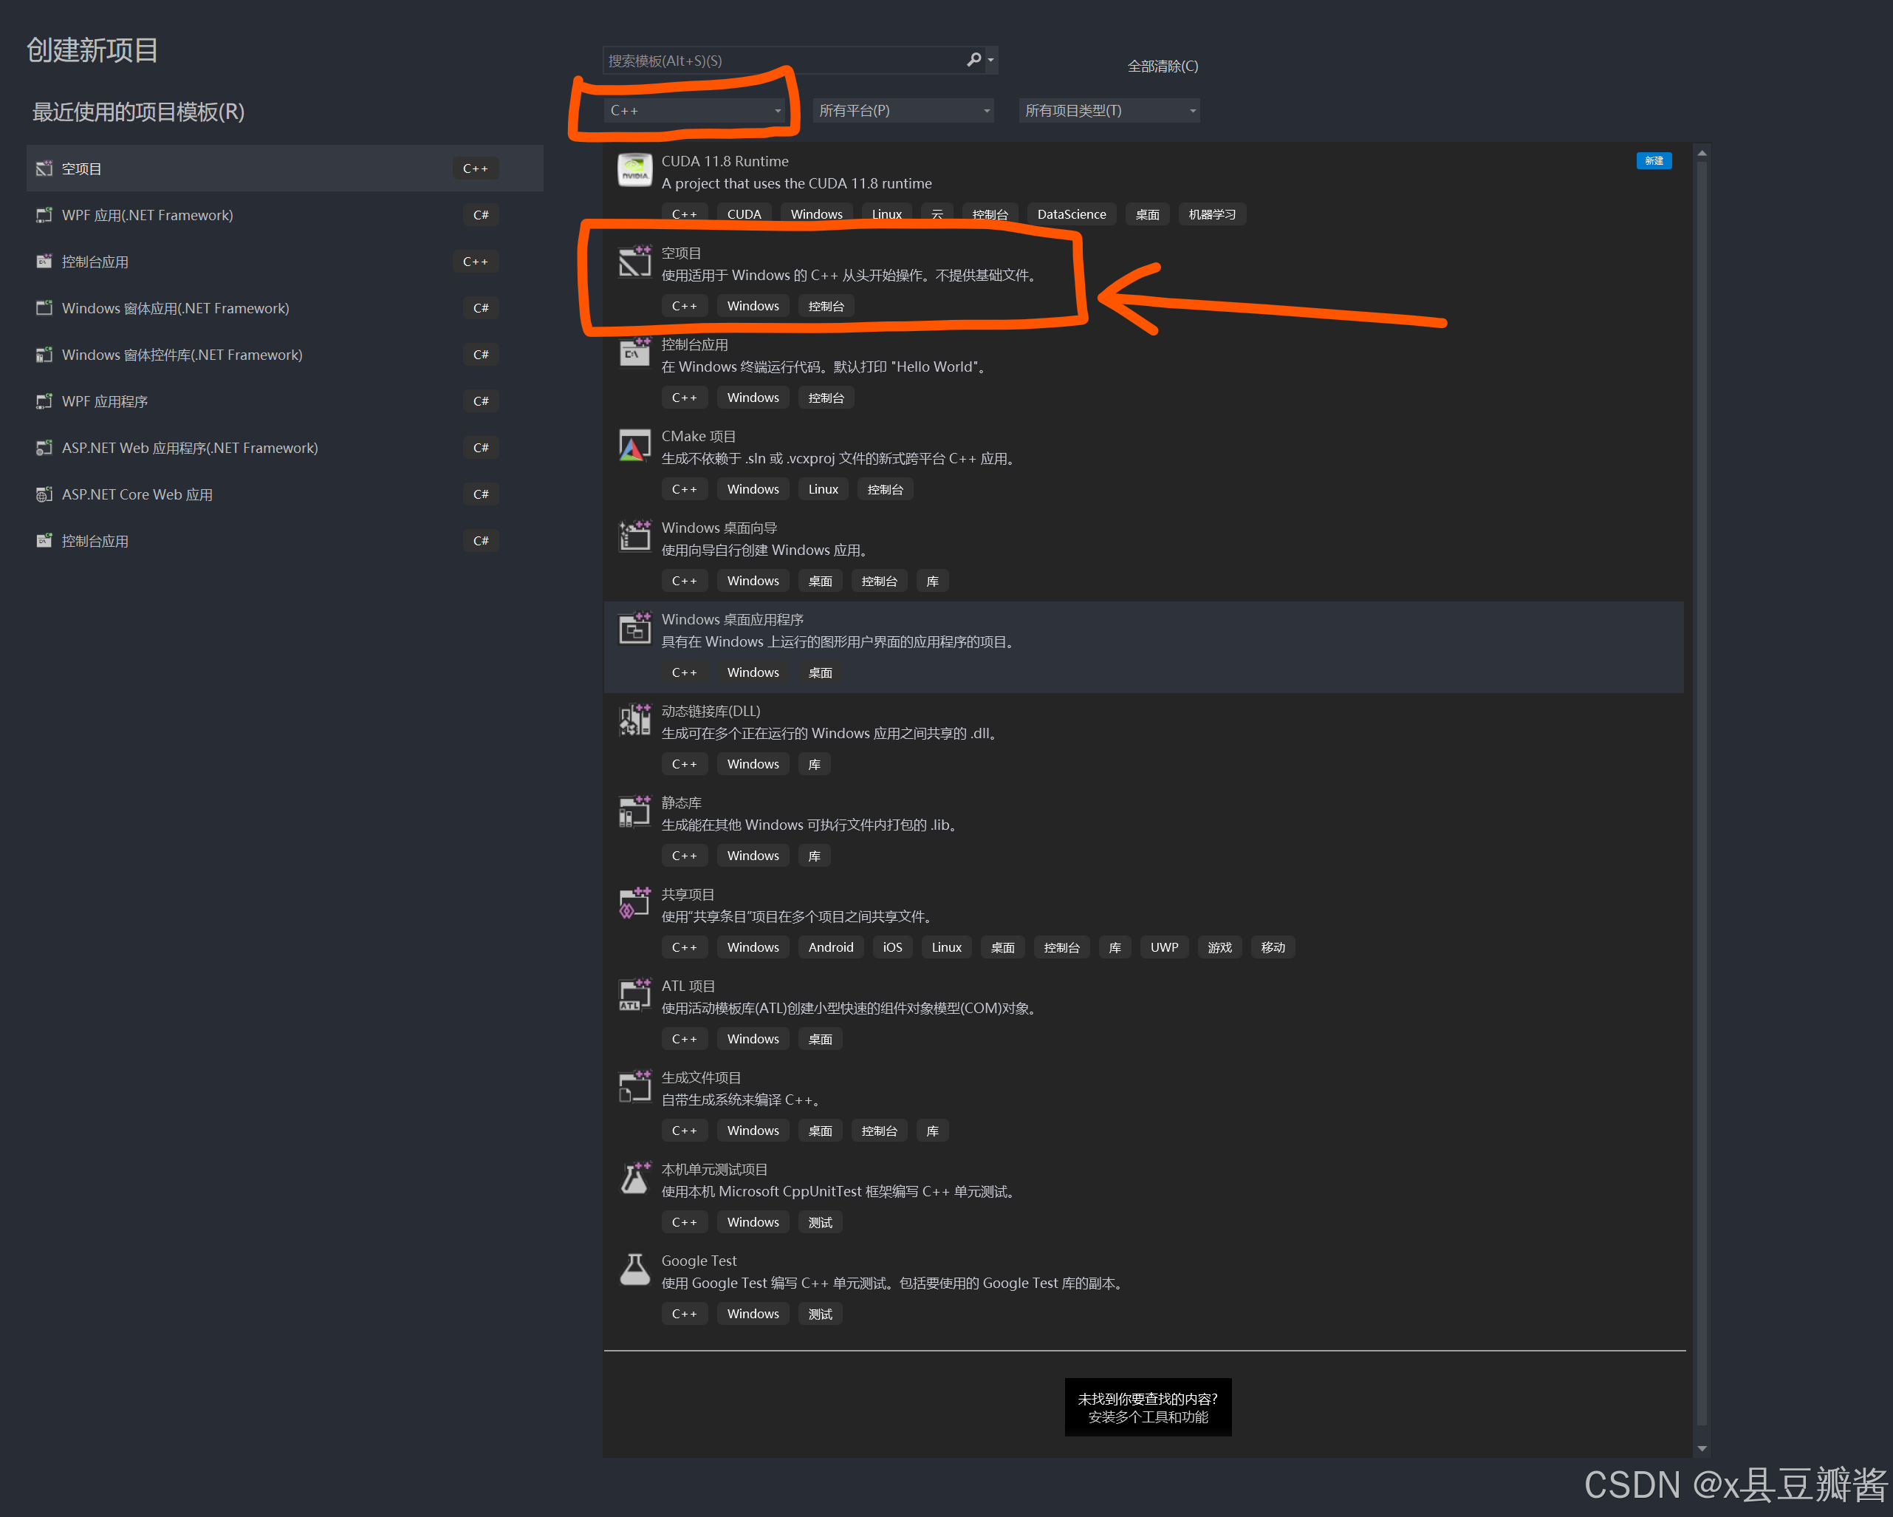Select the CMake project template icon
Screen dimensions: 1893x1517
coord(634,446)
